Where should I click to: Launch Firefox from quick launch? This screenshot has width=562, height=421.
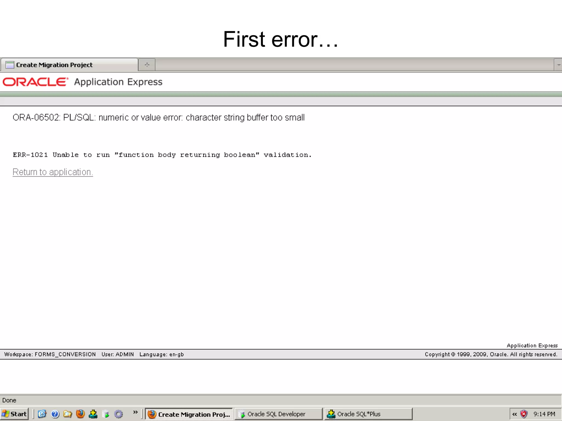point(80,414)
